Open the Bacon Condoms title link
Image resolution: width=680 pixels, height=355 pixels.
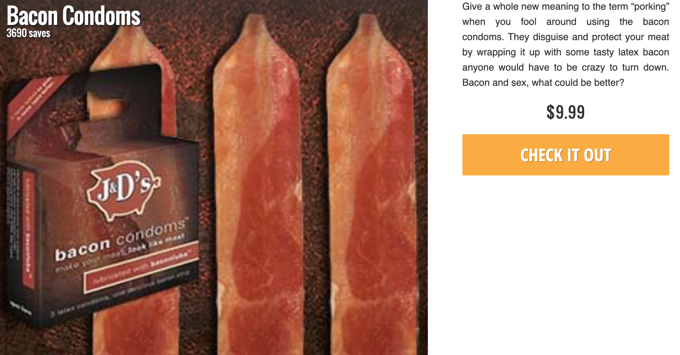[x=73, y=16]
